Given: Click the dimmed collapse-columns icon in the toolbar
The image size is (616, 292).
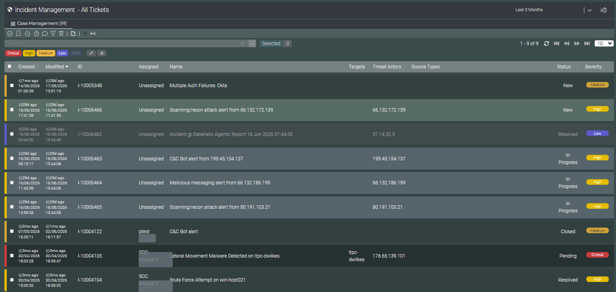Looking at the screenshot, I should tap(85, 34).
